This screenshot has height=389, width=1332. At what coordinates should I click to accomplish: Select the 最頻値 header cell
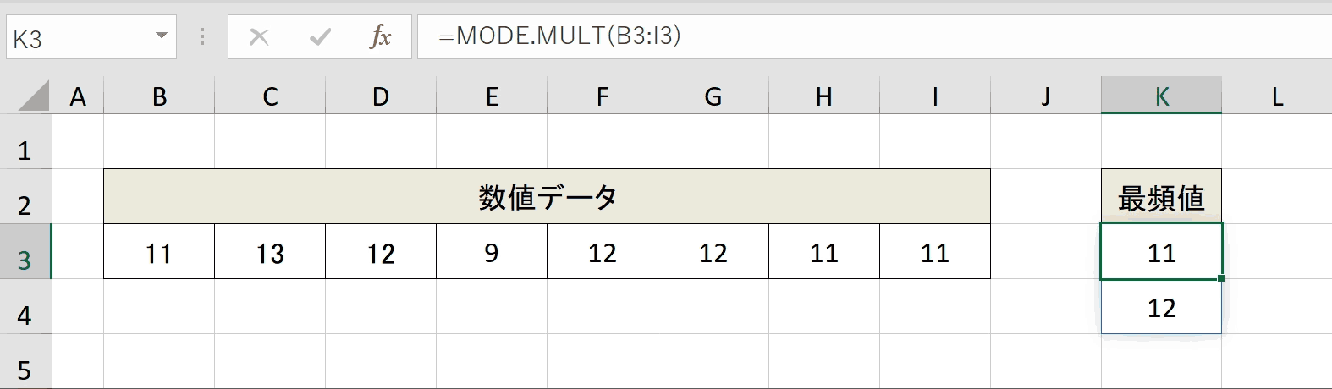pos(1161,197)
